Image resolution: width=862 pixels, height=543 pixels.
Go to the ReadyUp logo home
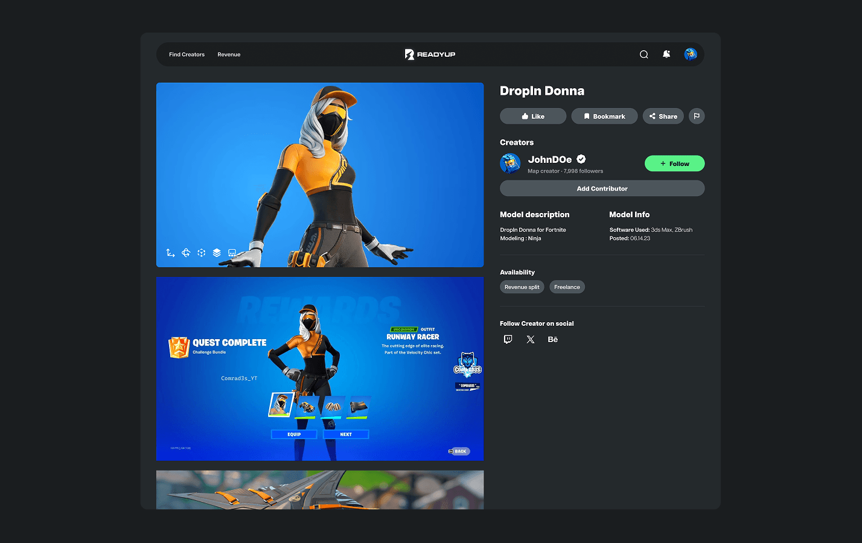430,54
